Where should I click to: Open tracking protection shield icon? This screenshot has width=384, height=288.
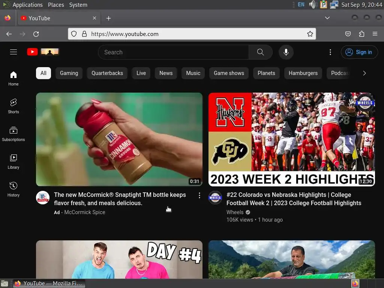pos(74,34)
